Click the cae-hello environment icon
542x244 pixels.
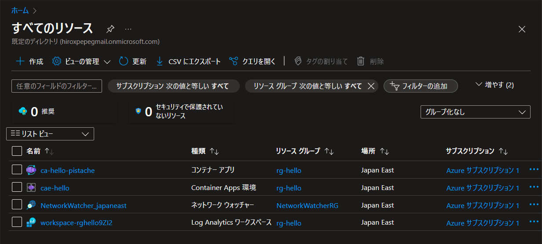coord(31,188)
